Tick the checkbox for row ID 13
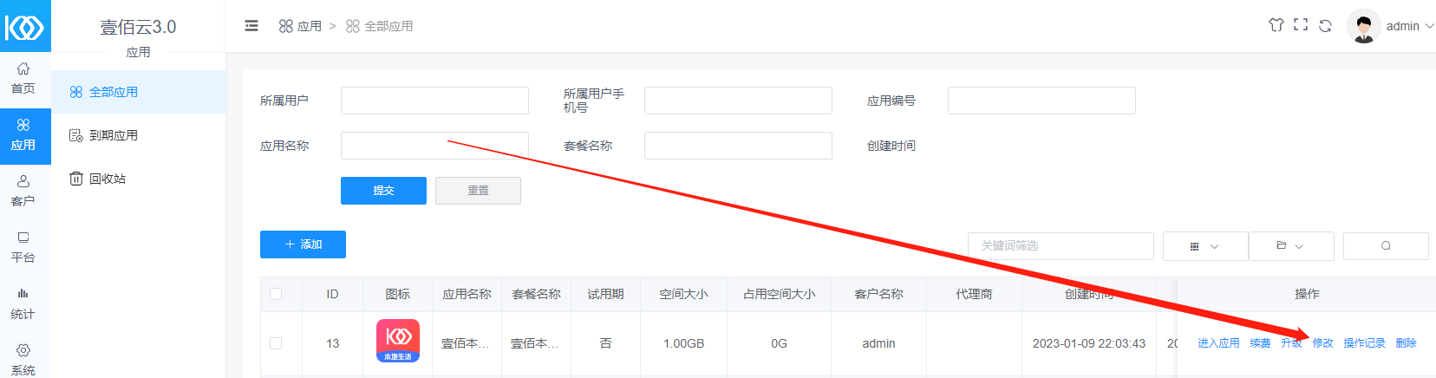 click(x=276, y=343)
